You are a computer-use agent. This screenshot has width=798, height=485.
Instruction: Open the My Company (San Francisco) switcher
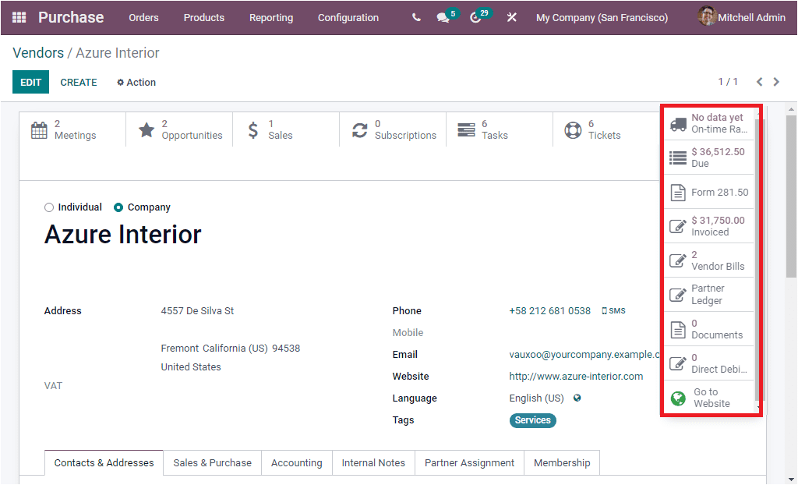coord(602,17)
